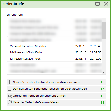Click the list's scroll down arrow
111x111 pixels.
pyautogui.click(x=103, y=72)
